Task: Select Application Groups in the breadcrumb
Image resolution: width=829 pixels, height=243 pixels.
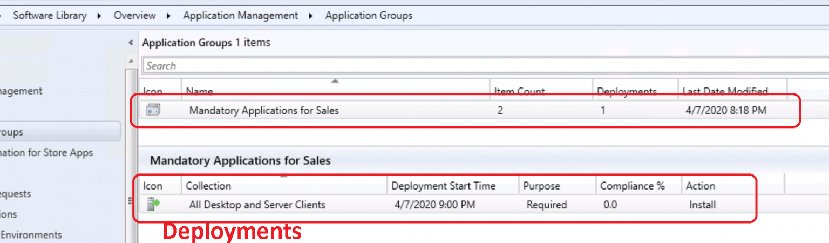Action: point(369,16)
